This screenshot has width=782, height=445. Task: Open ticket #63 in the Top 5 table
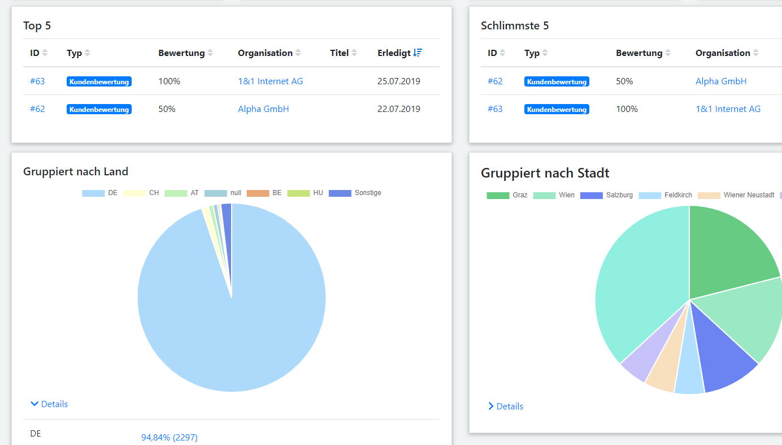click(x=37, y=81)
